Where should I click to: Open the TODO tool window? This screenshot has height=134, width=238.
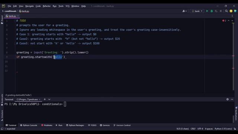tap(92, 125)
